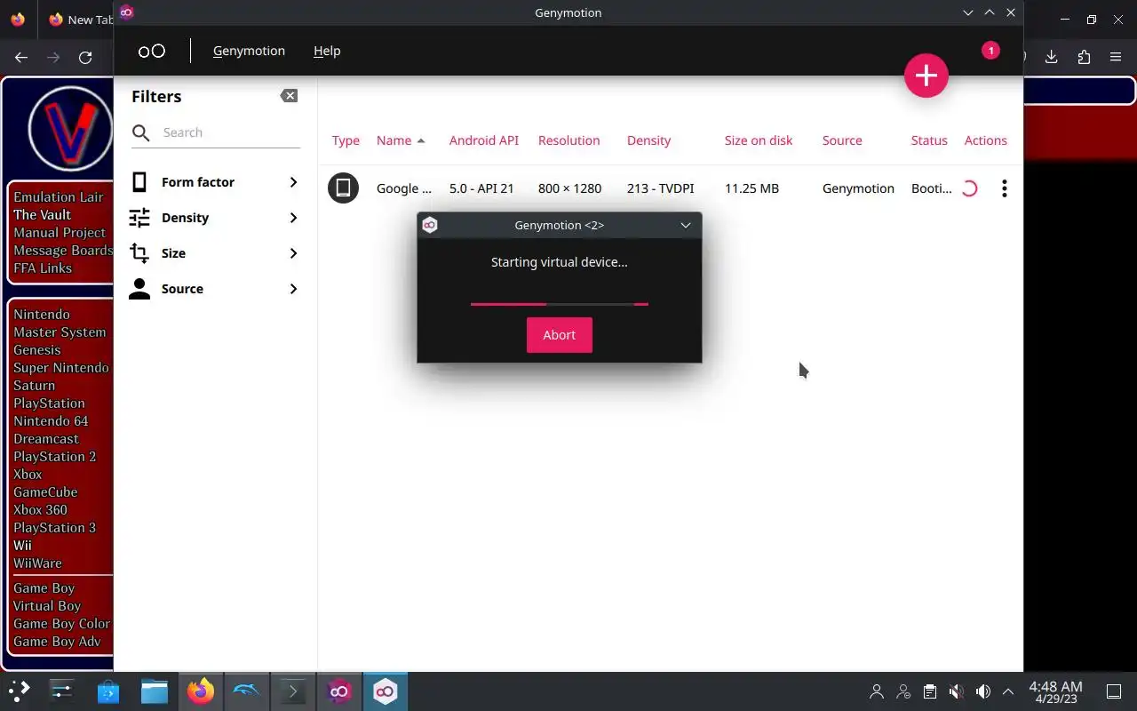Click the Genymotion logo in the header

(x=152, y=51)
